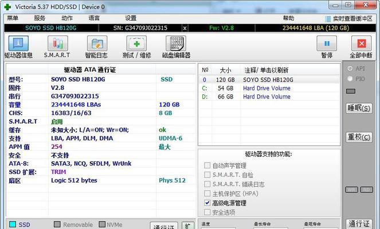Viewport: 380px width, 229px height.
Task: Click the small indicator box below PIO
Action: click(351, 91)
